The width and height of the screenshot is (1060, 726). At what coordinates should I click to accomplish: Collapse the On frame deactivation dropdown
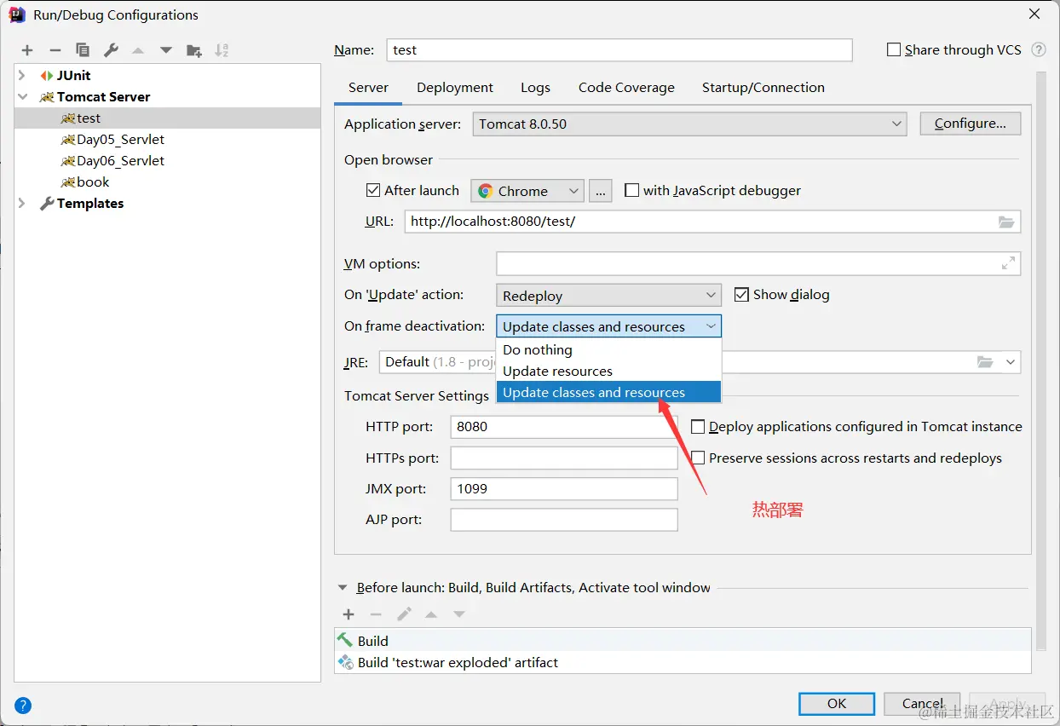608,326
